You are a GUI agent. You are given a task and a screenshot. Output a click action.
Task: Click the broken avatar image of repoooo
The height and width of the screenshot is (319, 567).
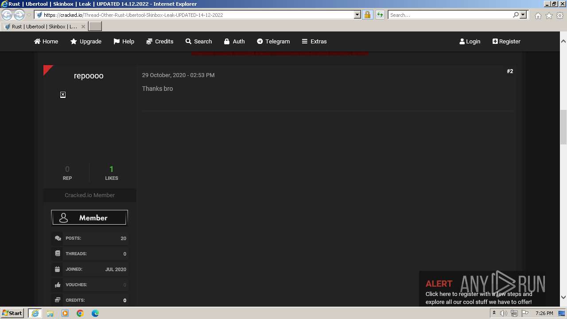click(x=63, y=95)
